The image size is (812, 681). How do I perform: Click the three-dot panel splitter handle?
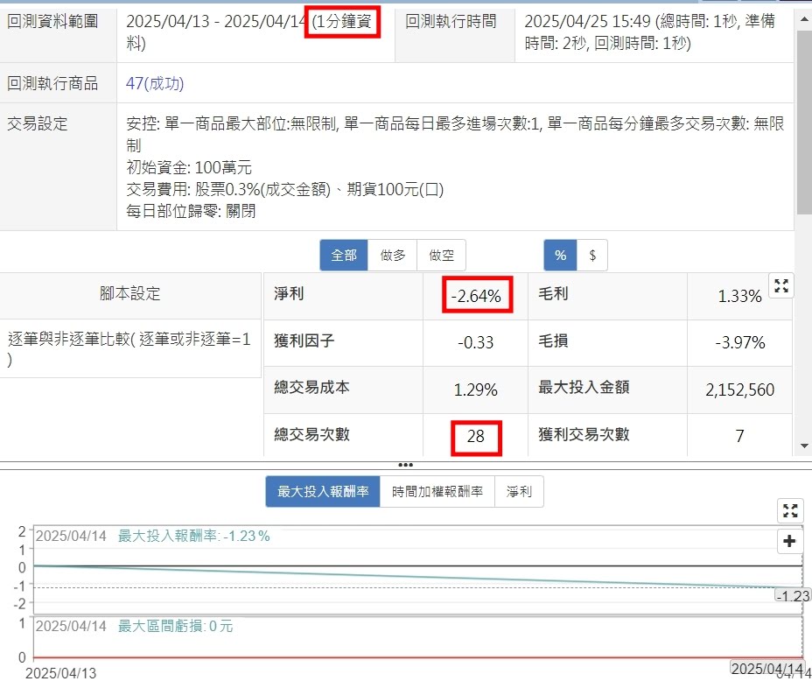(405, 465)
